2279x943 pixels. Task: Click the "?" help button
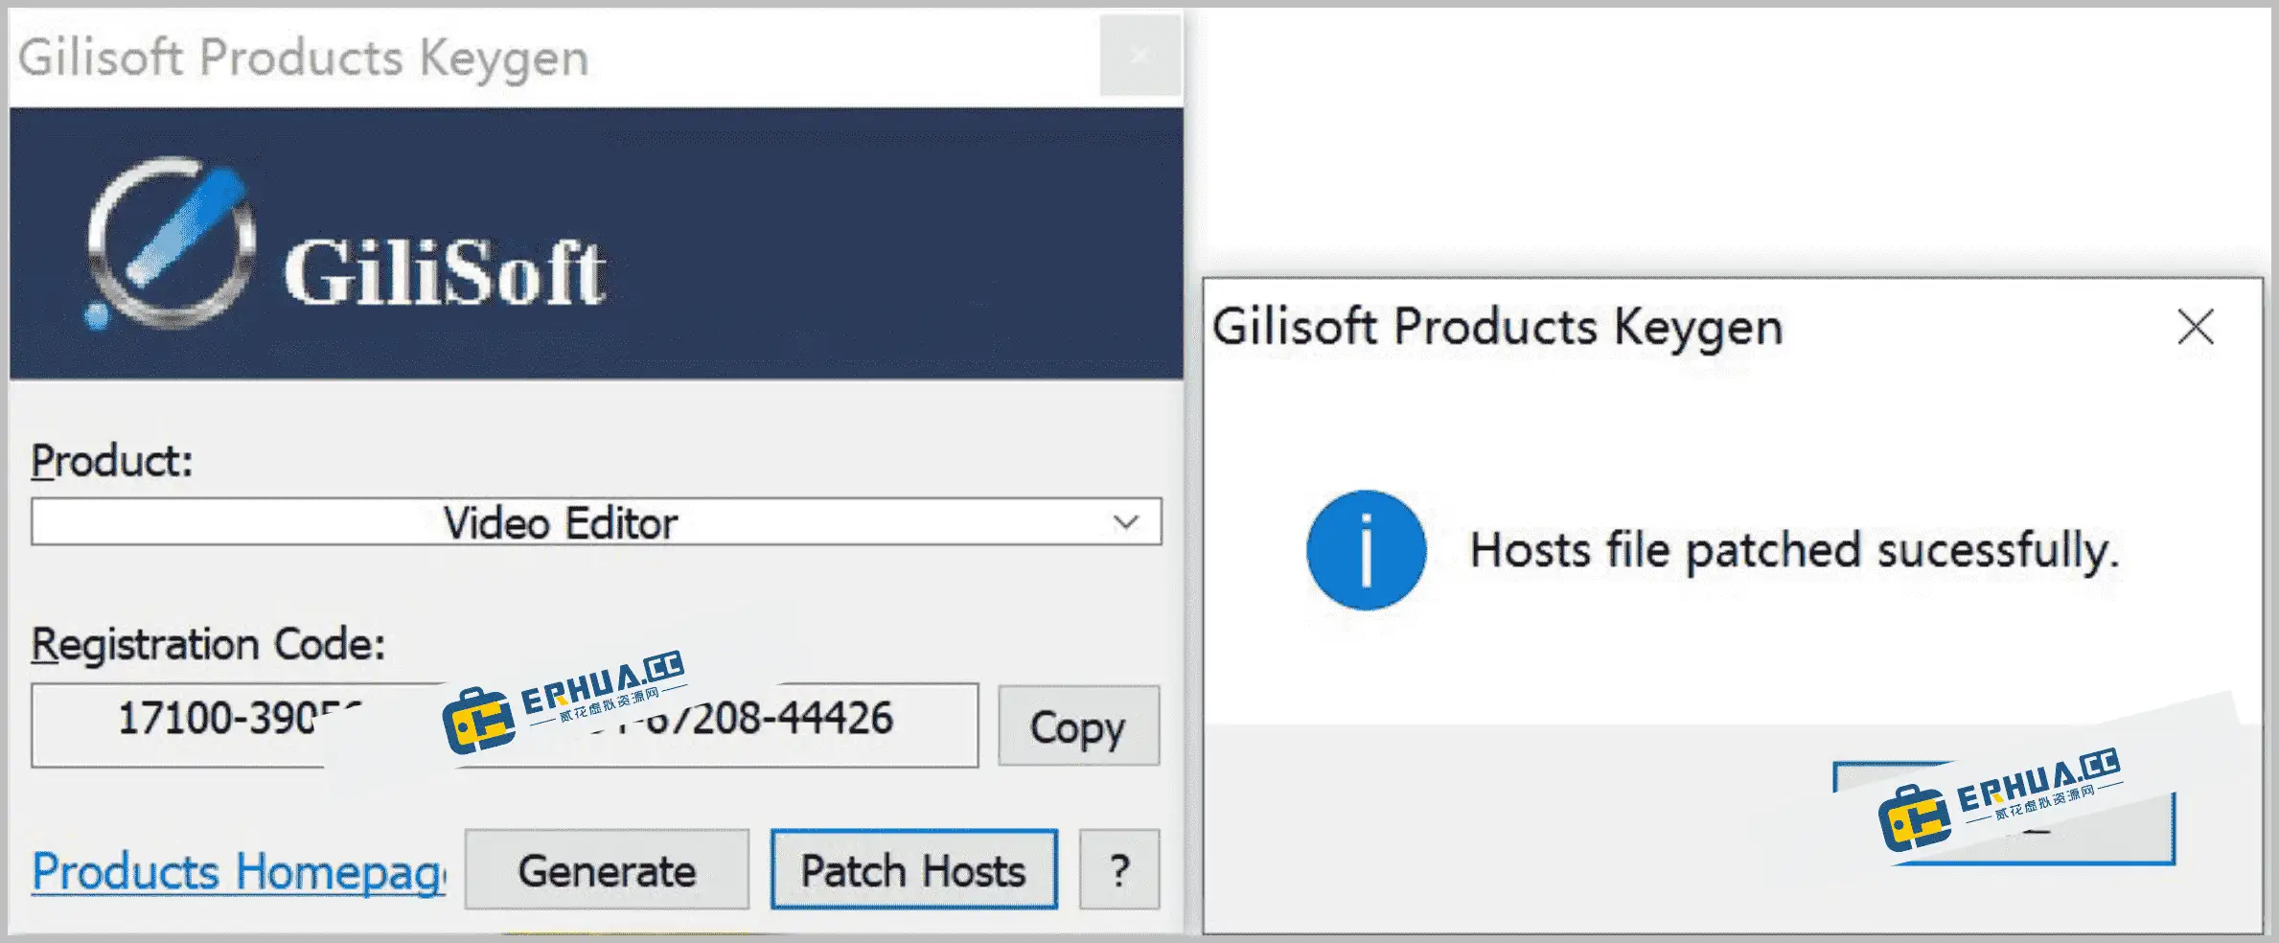(1117, 870)
